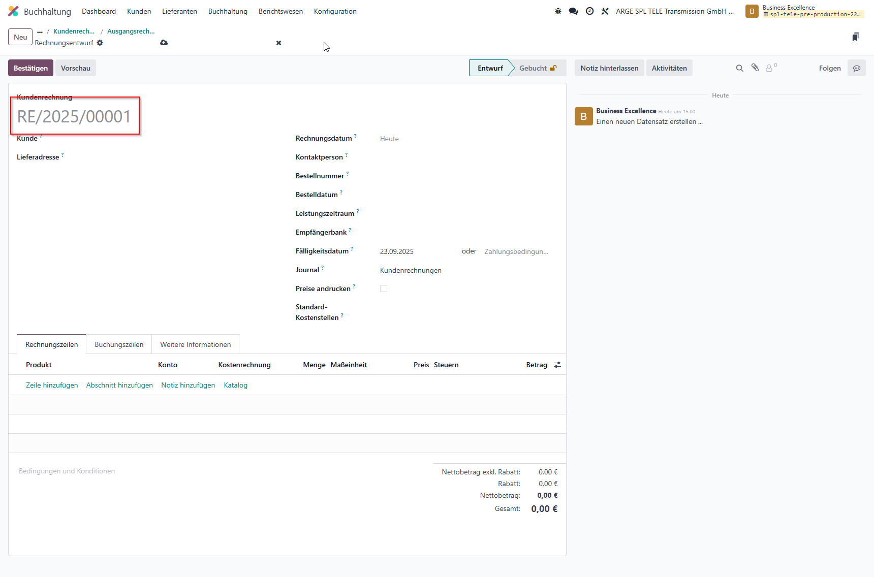
Task: Click the cloud save icon
Action: point(164,43)
